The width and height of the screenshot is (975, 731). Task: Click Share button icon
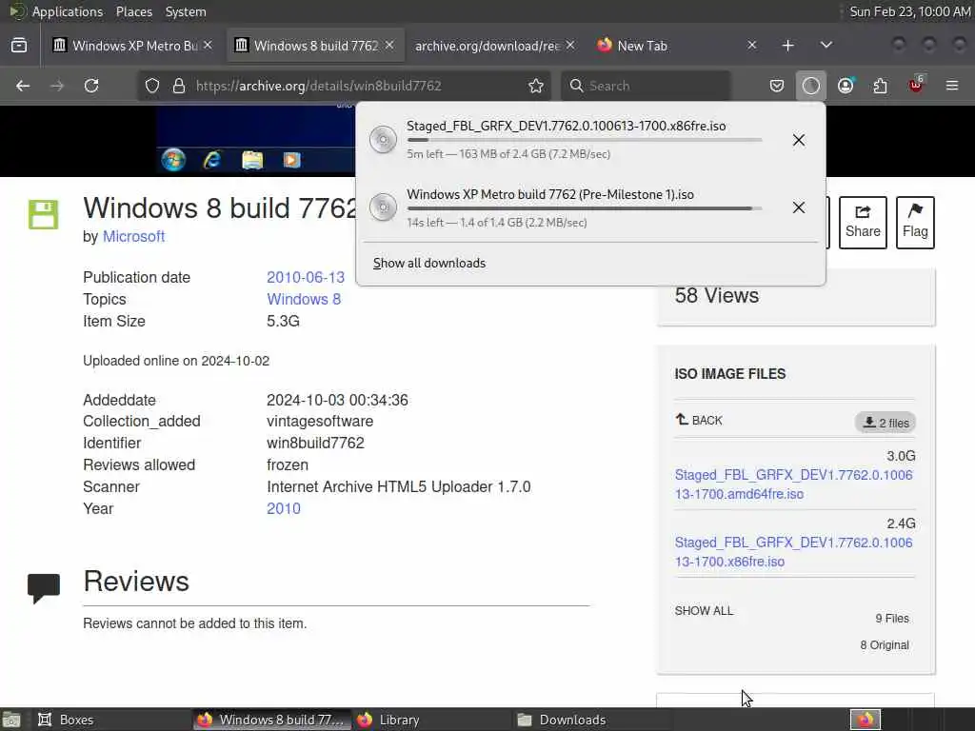pos(863,223)
